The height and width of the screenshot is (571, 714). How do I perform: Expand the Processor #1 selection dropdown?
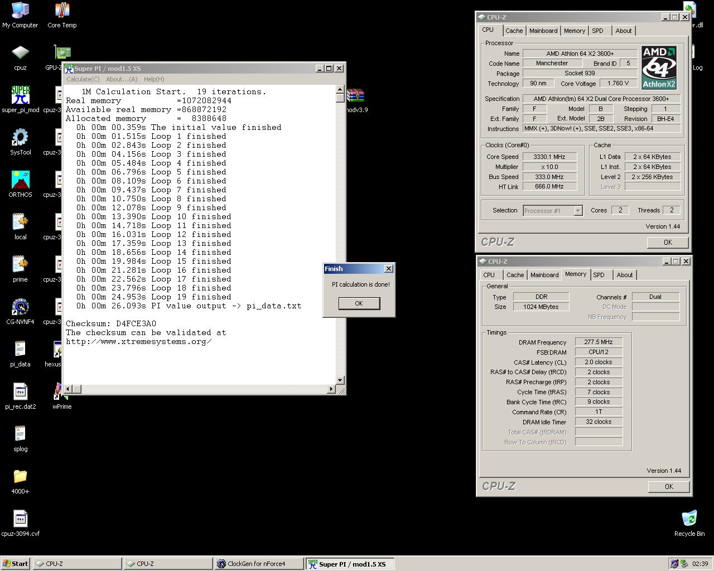tap(578, 211)
